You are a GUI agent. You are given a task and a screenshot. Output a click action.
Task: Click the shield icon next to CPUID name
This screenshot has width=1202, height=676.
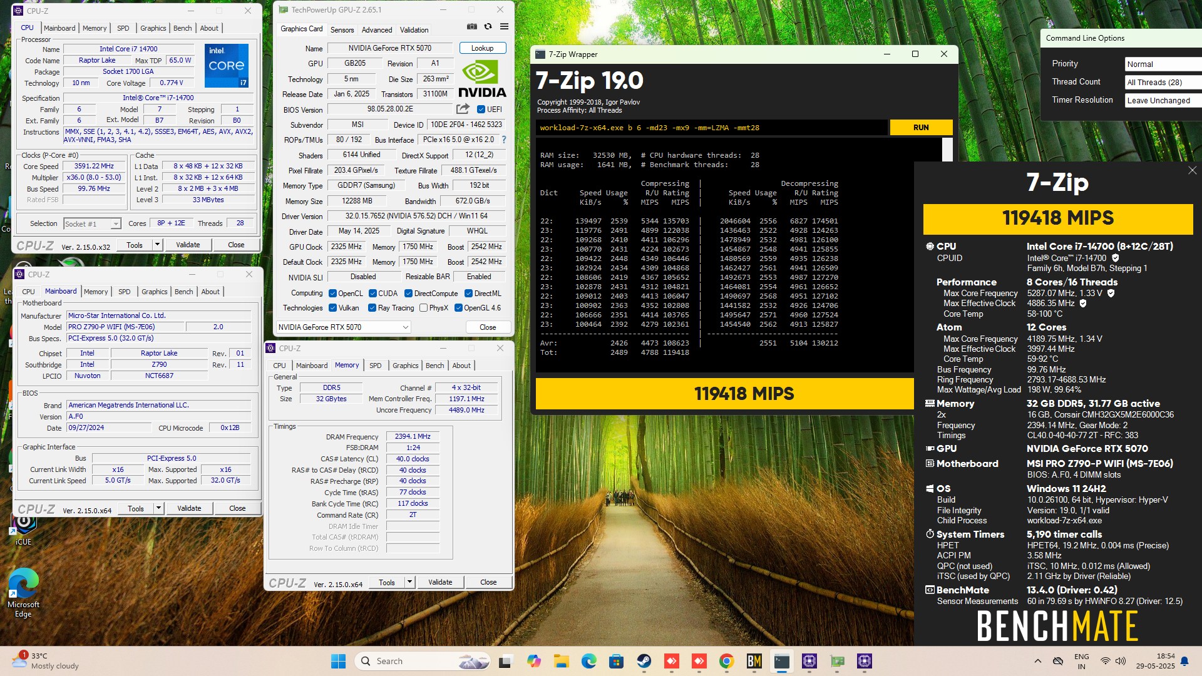1116,258
